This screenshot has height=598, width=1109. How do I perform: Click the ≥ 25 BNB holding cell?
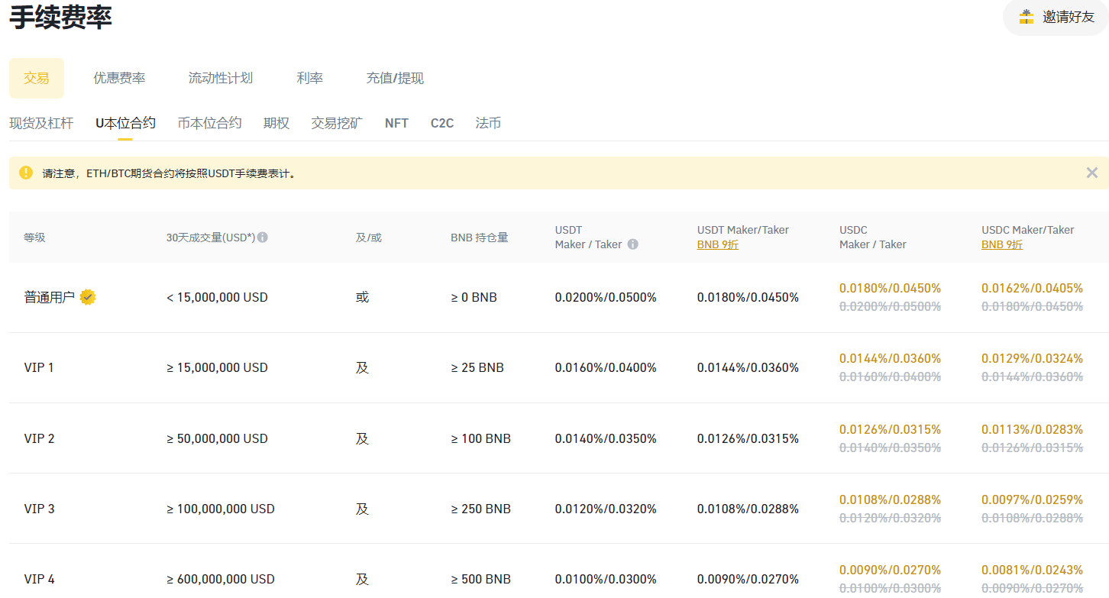point(477,367)
